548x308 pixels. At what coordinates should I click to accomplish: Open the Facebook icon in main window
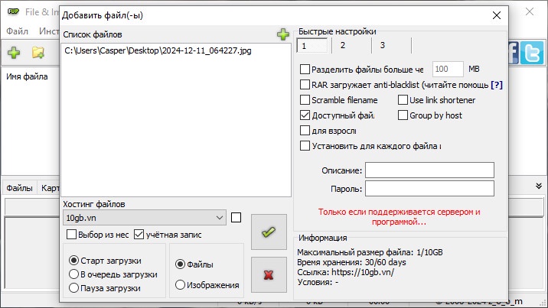tap(513, 53)
